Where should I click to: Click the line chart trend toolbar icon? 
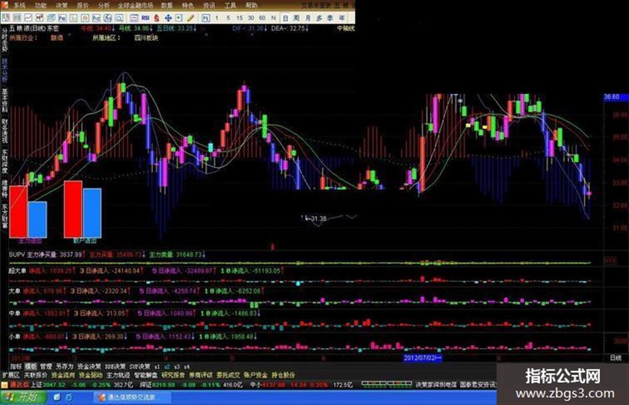click(x=28, y=18)
